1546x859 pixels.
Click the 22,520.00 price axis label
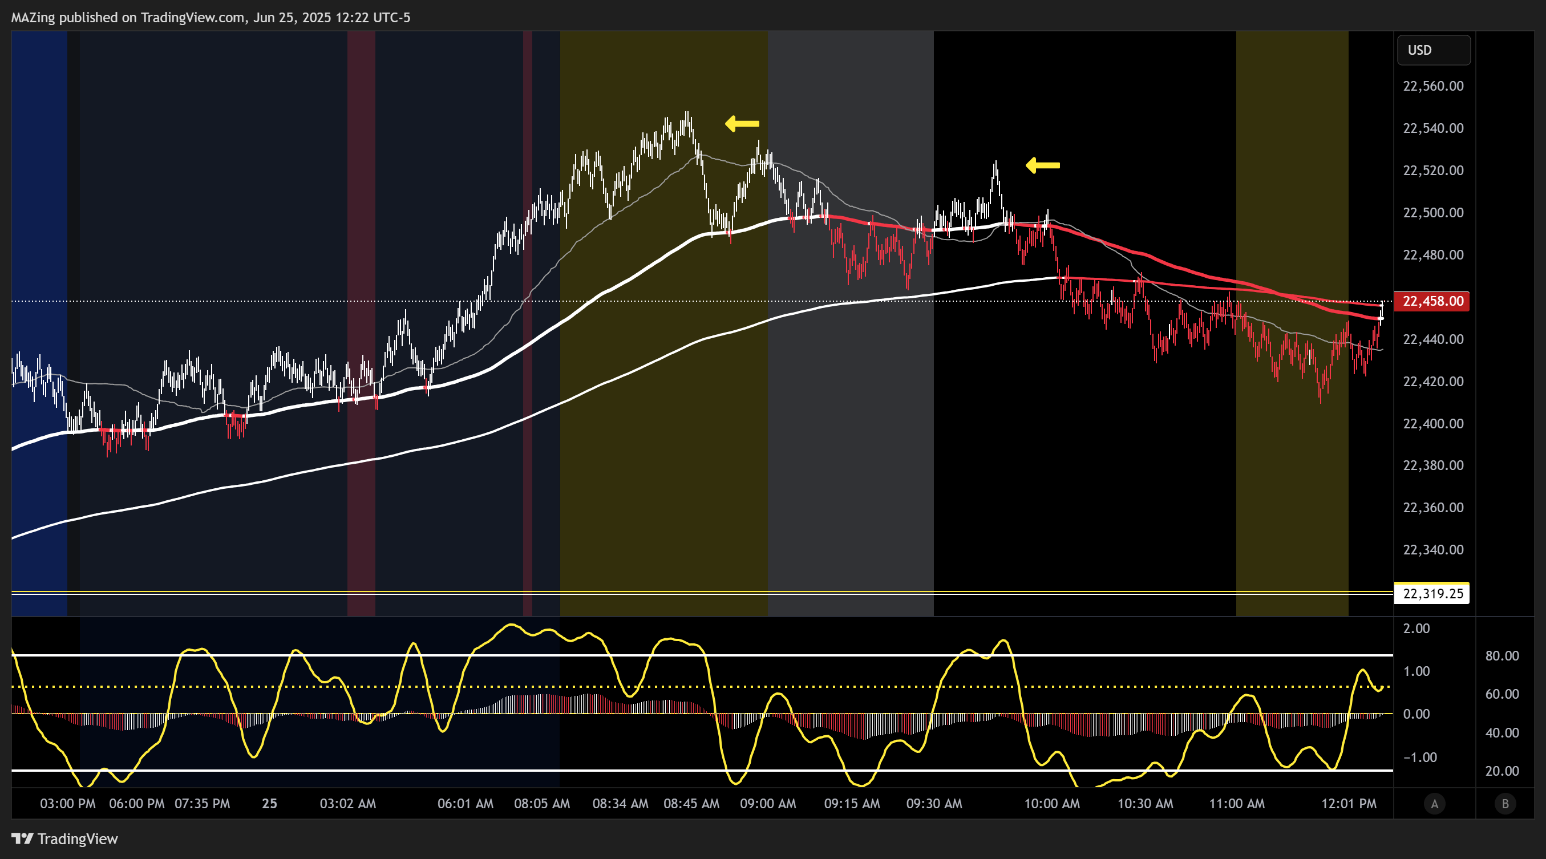1433,171
